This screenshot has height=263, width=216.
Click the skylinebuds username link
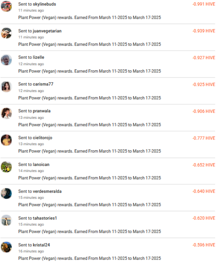44,4
